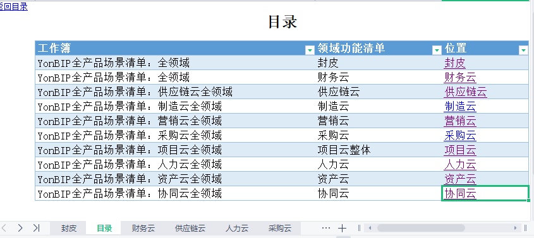Select the 目录 sheet tab
The image size is (534, 238).
(104, 228)
